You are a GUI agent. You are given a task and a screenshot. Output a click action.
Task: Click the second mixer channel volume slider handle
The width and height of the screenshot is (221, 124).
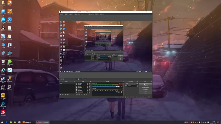[x=117, y=92]
